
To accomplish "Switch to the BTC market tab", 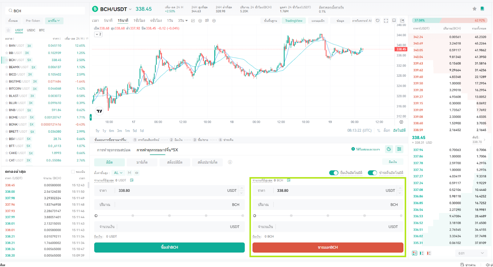I will pos(42,30).
